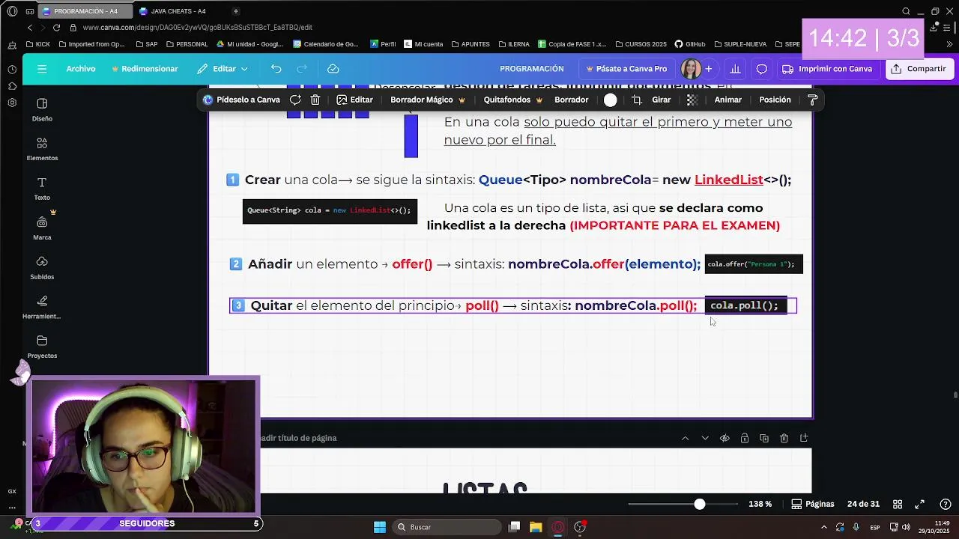
Task: Duplicate the current page
Action: coord(764,438)
